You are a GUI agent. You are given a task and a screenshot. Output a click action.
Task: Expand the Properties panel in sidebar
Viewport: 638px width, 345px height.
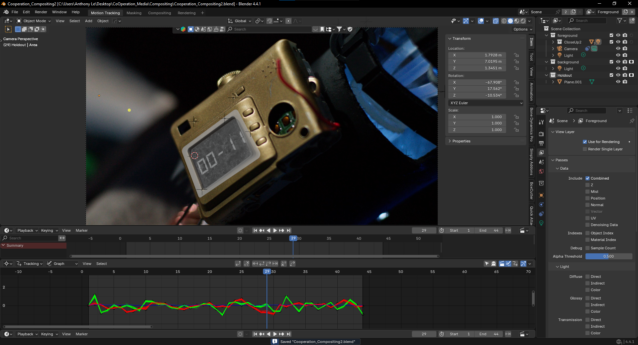click(461, 141)
